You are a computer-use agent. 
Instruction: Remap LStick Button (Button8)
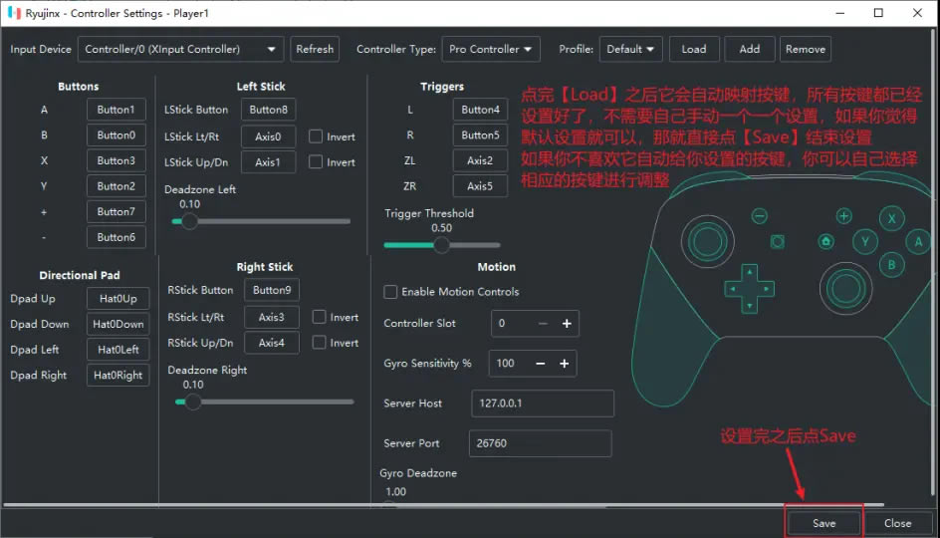click(269, 110)
